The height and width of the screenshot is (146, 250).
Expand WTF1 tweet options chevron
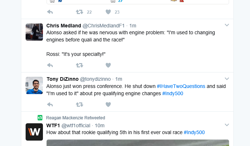click(x=227, y=125)
